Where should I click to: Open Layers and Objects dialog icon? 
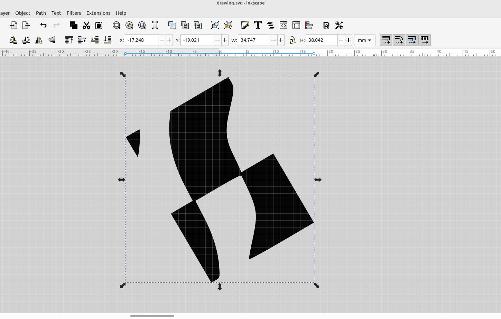[271, 25]
